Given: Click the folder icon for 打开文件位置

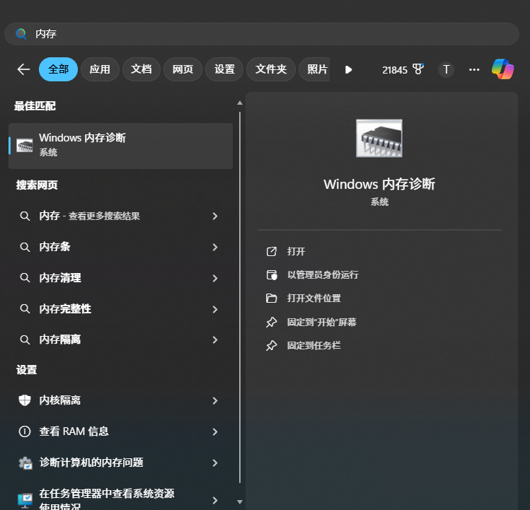Looking at the screenshot, I should (272, 298).
